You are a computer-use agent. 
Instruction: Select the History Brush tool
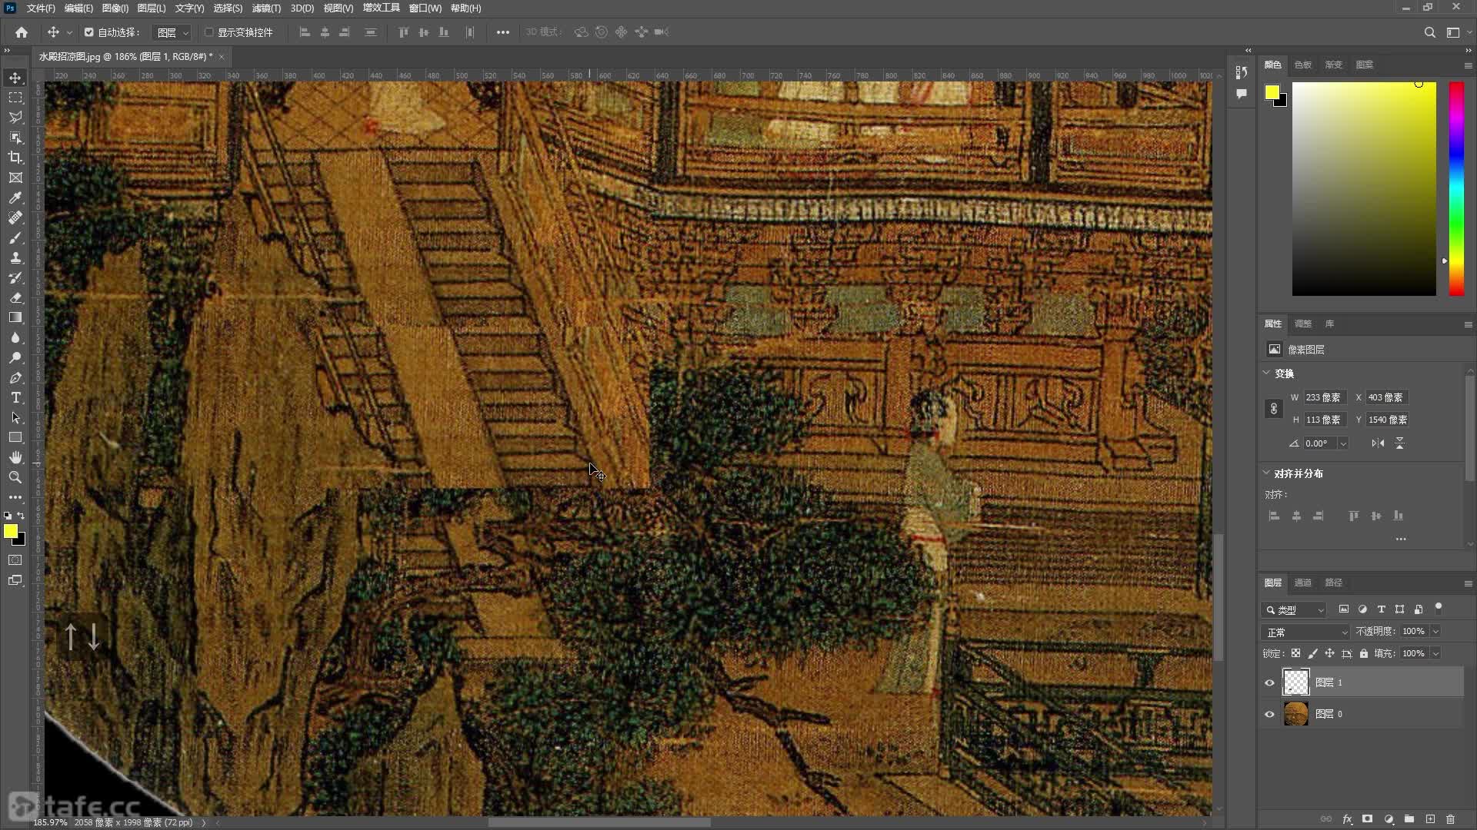click(x=15, y=277)
